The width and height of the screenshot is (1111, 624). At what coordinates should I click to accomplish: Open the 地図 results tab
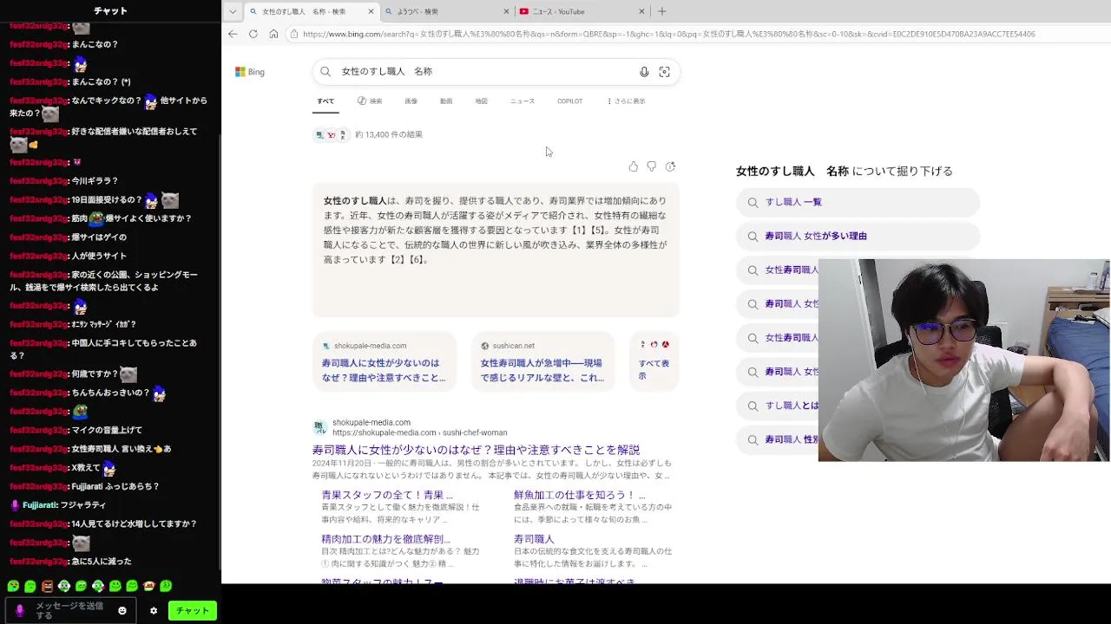pyautogui.click(x=481, y=101)
